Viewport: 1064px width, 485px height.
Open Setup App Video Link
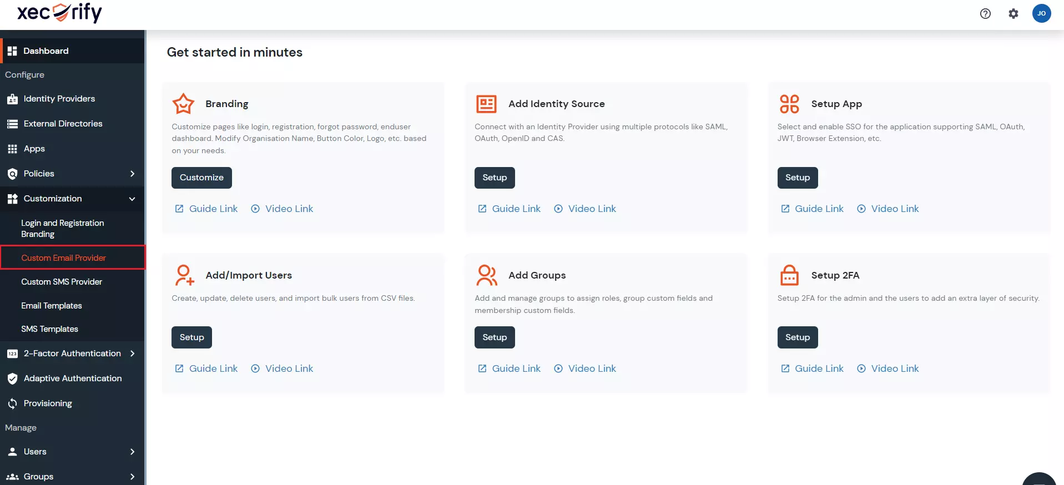(x=888, y=209)
